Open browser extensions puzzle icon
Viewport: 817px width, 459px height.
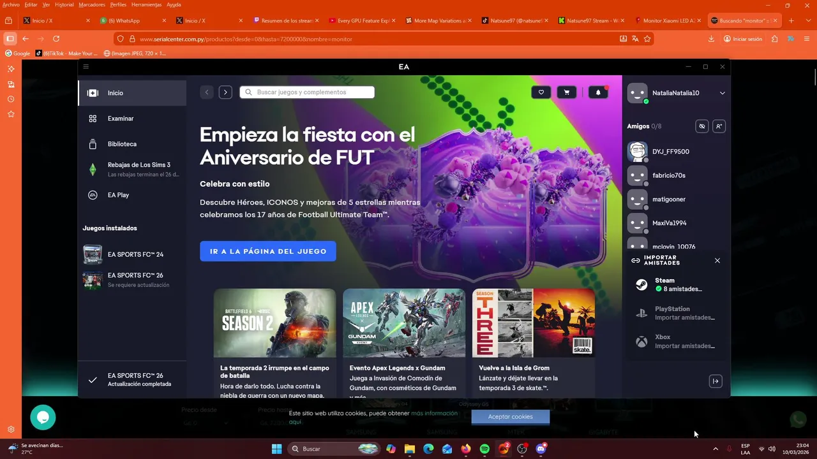(774, 39)
